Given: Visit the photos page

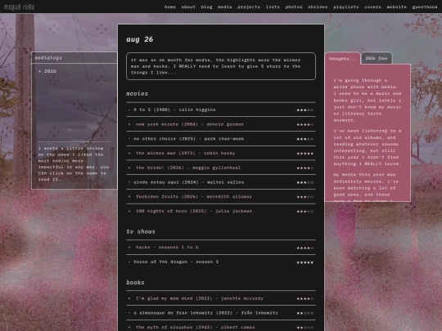Looking at the screenshot, I should click(294, 7).
